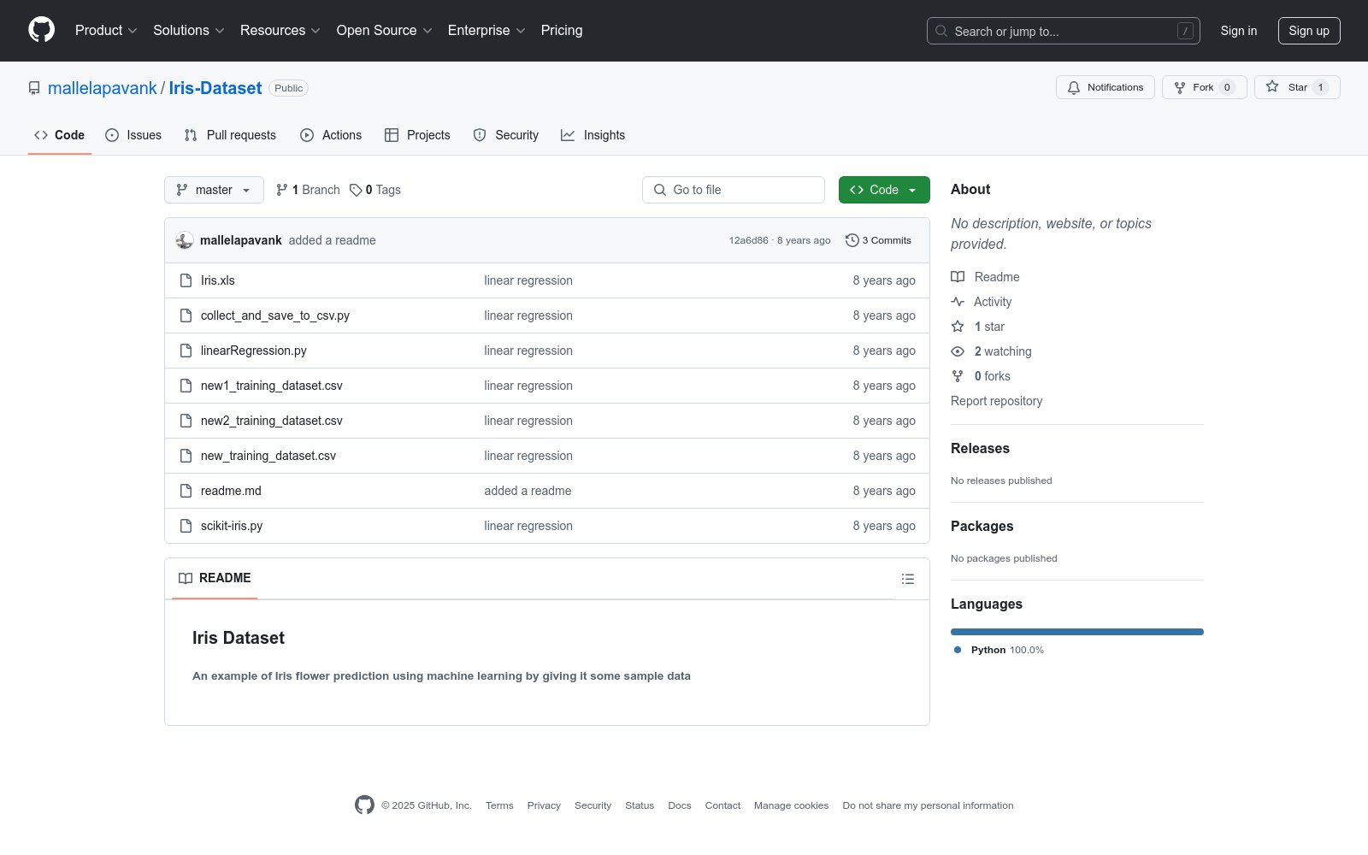1368x855 pixels.
Task: Open new2_training_dataset.csv file
Action: tap(272, 421)
